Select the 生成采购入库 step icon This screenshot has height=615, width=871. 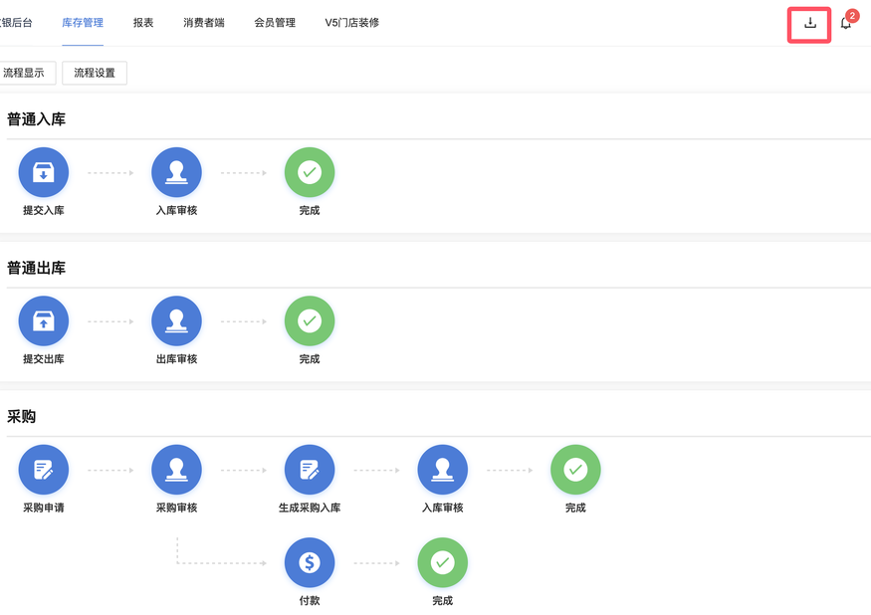click(310, 470)
